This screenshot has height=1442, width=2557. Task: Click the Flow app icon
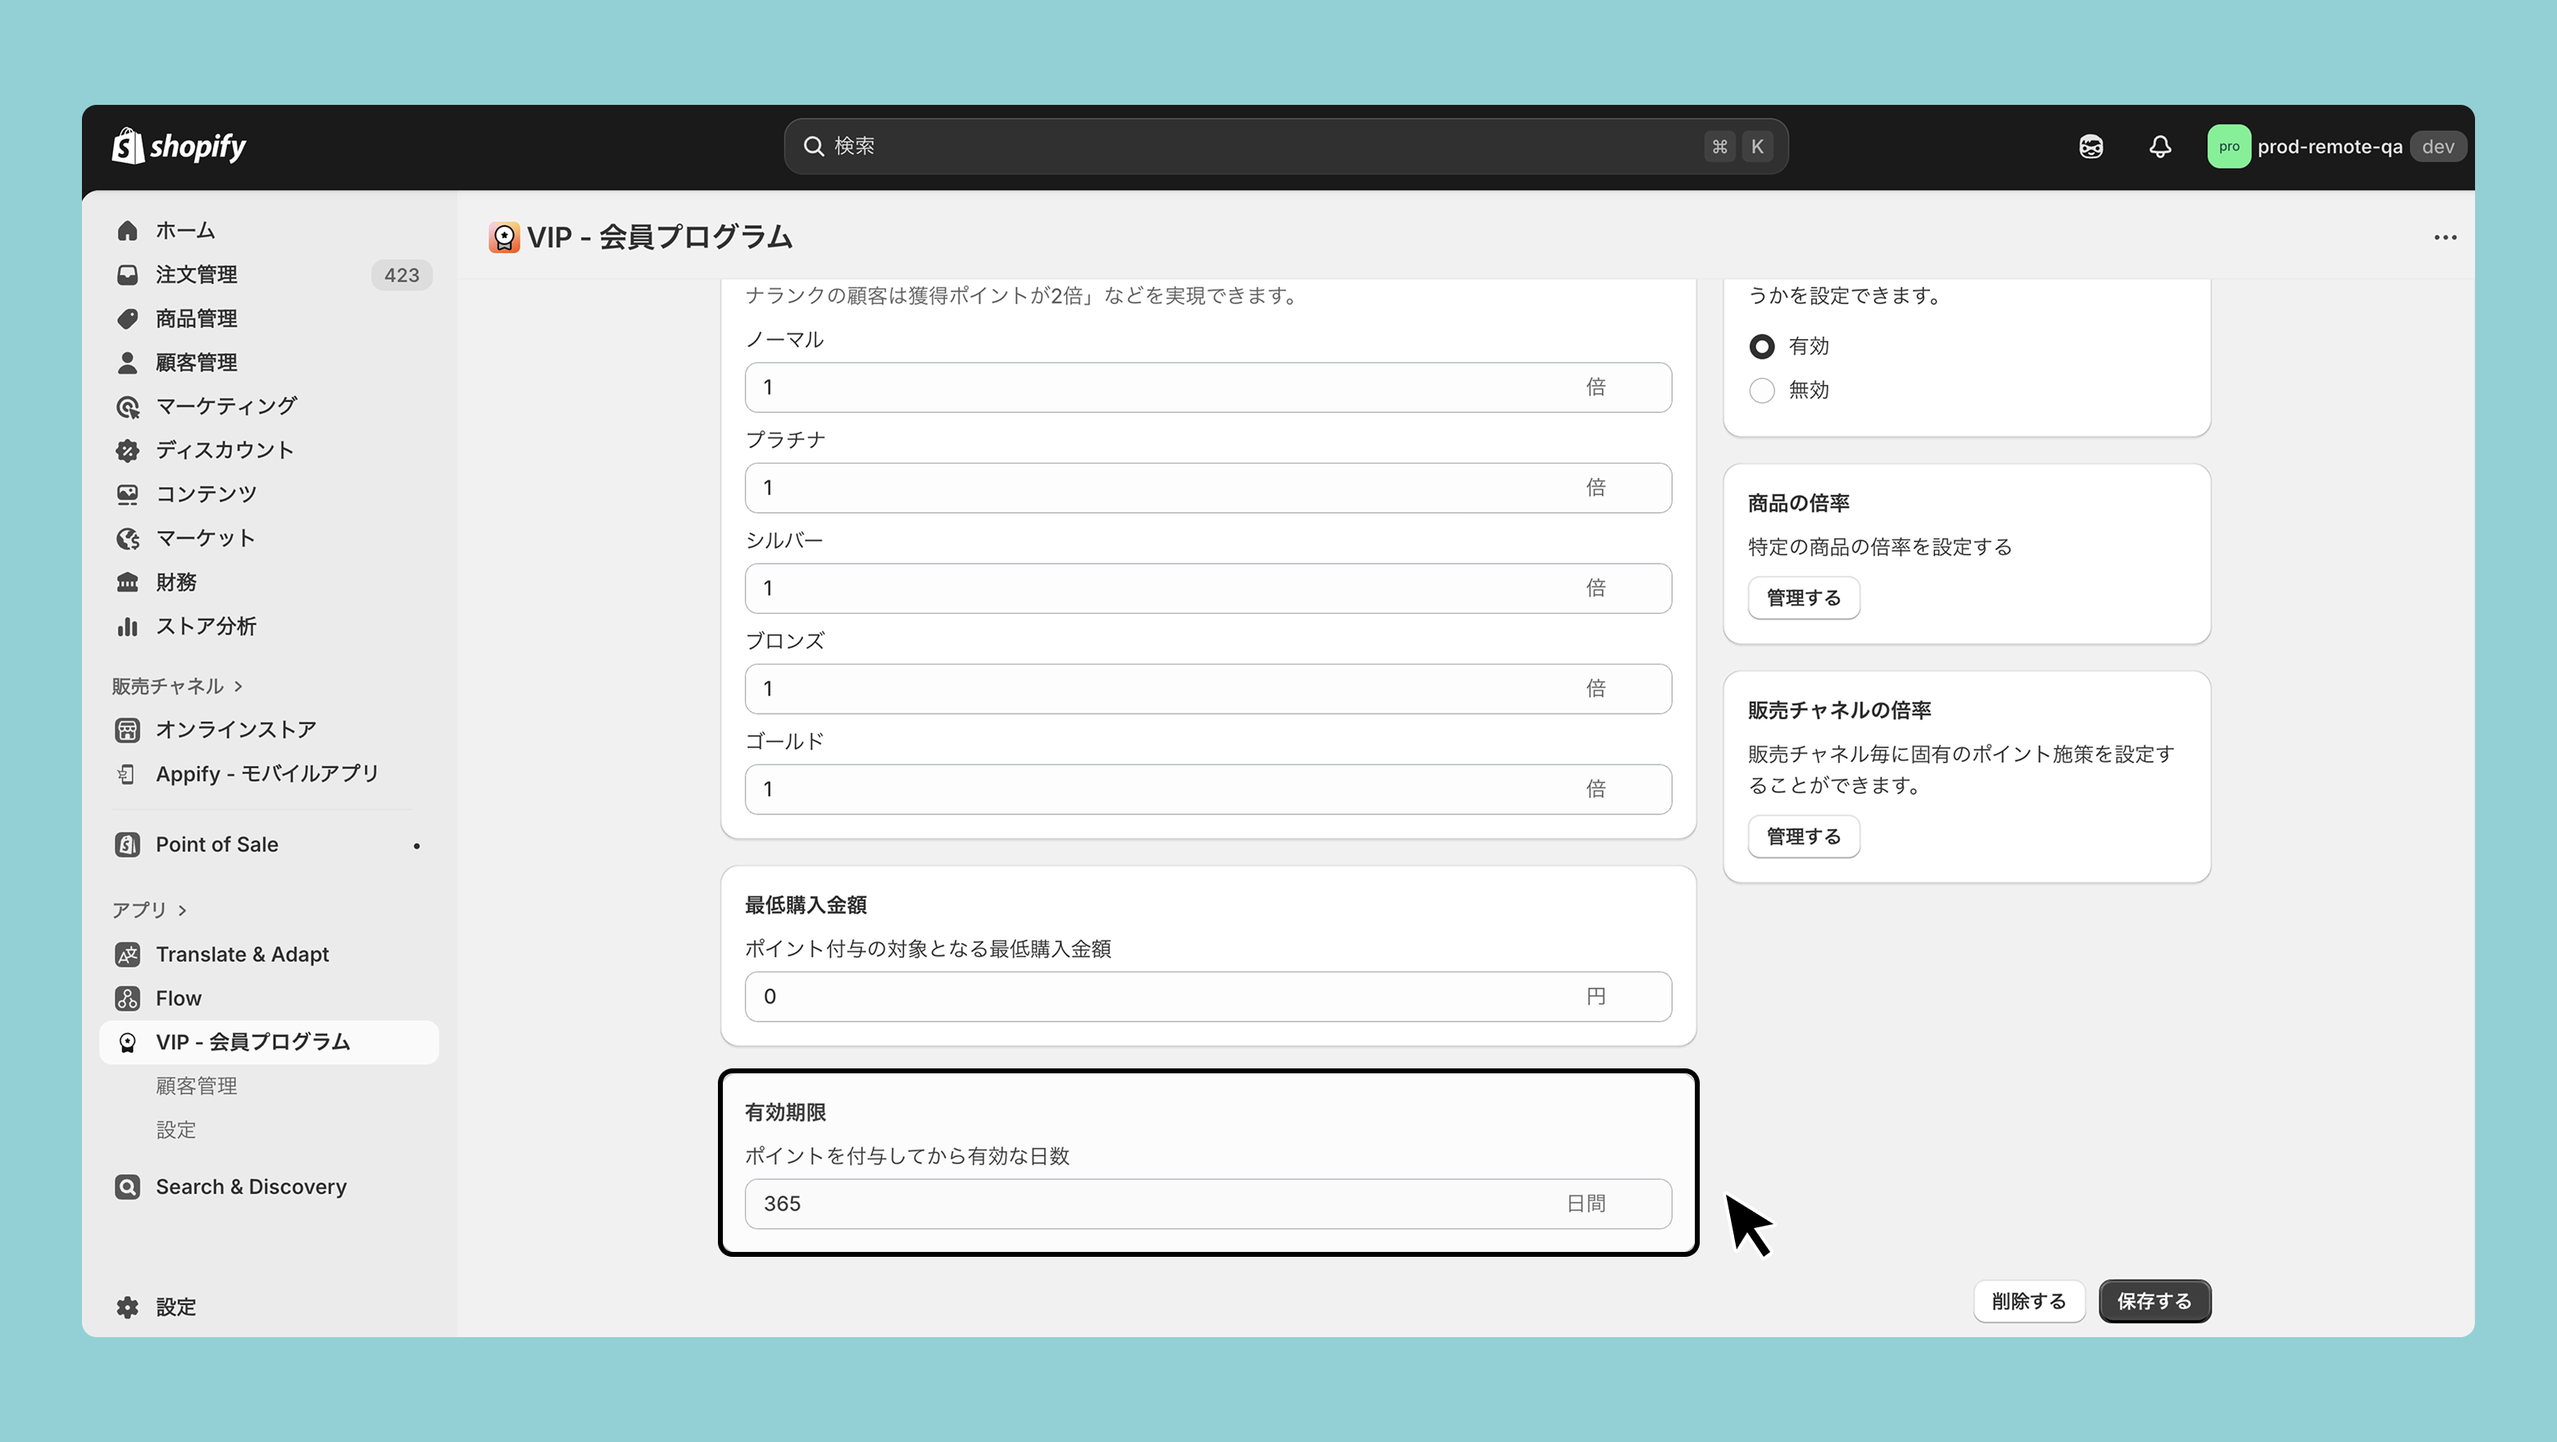[x=127, y=999]
